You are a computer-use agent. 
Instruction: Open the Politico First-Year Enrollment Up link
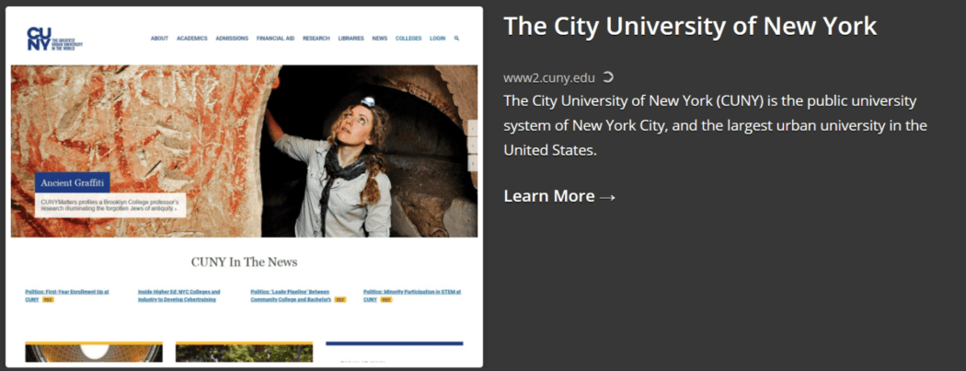click(67, 296)
